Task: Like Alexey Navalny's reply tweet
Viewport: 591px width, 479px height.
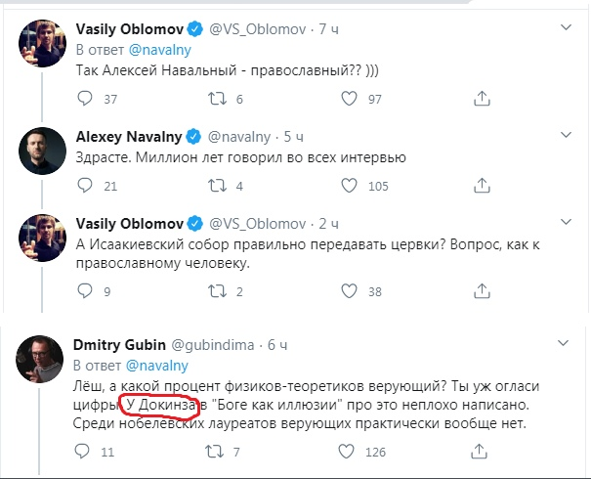Action: pyautogui.click(x=351, y=186)
